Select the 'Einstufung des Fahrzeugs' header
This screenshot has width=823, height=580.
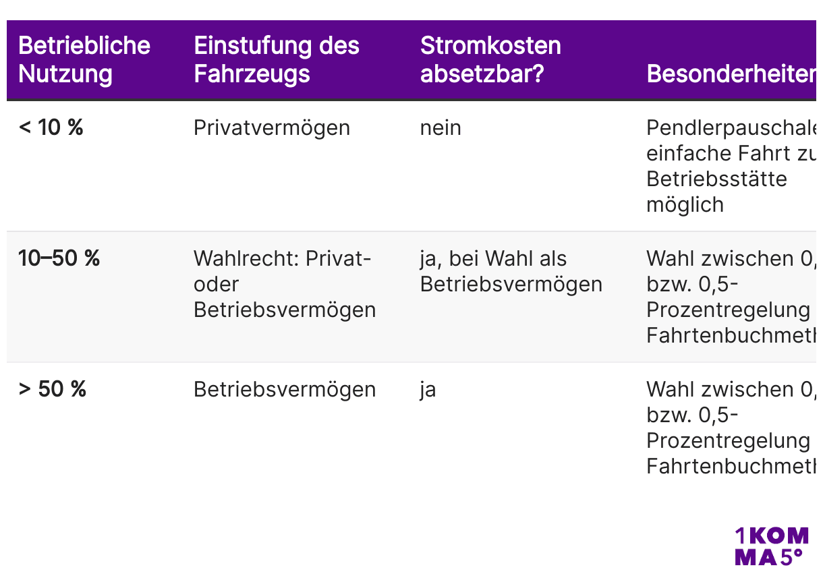[x=277, y=59]
